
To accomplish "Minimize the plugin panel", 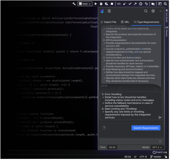I will click(160, 11).
